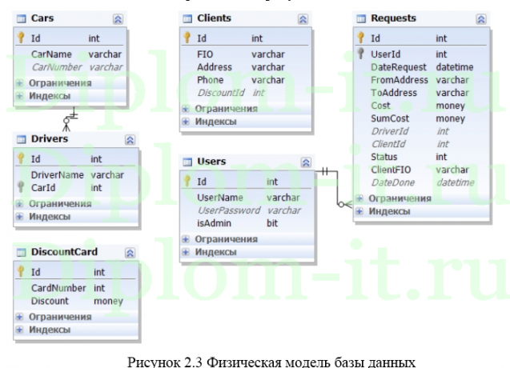Select the Cars table title
The height and width of the screenshot is (368, 510).
42,18
